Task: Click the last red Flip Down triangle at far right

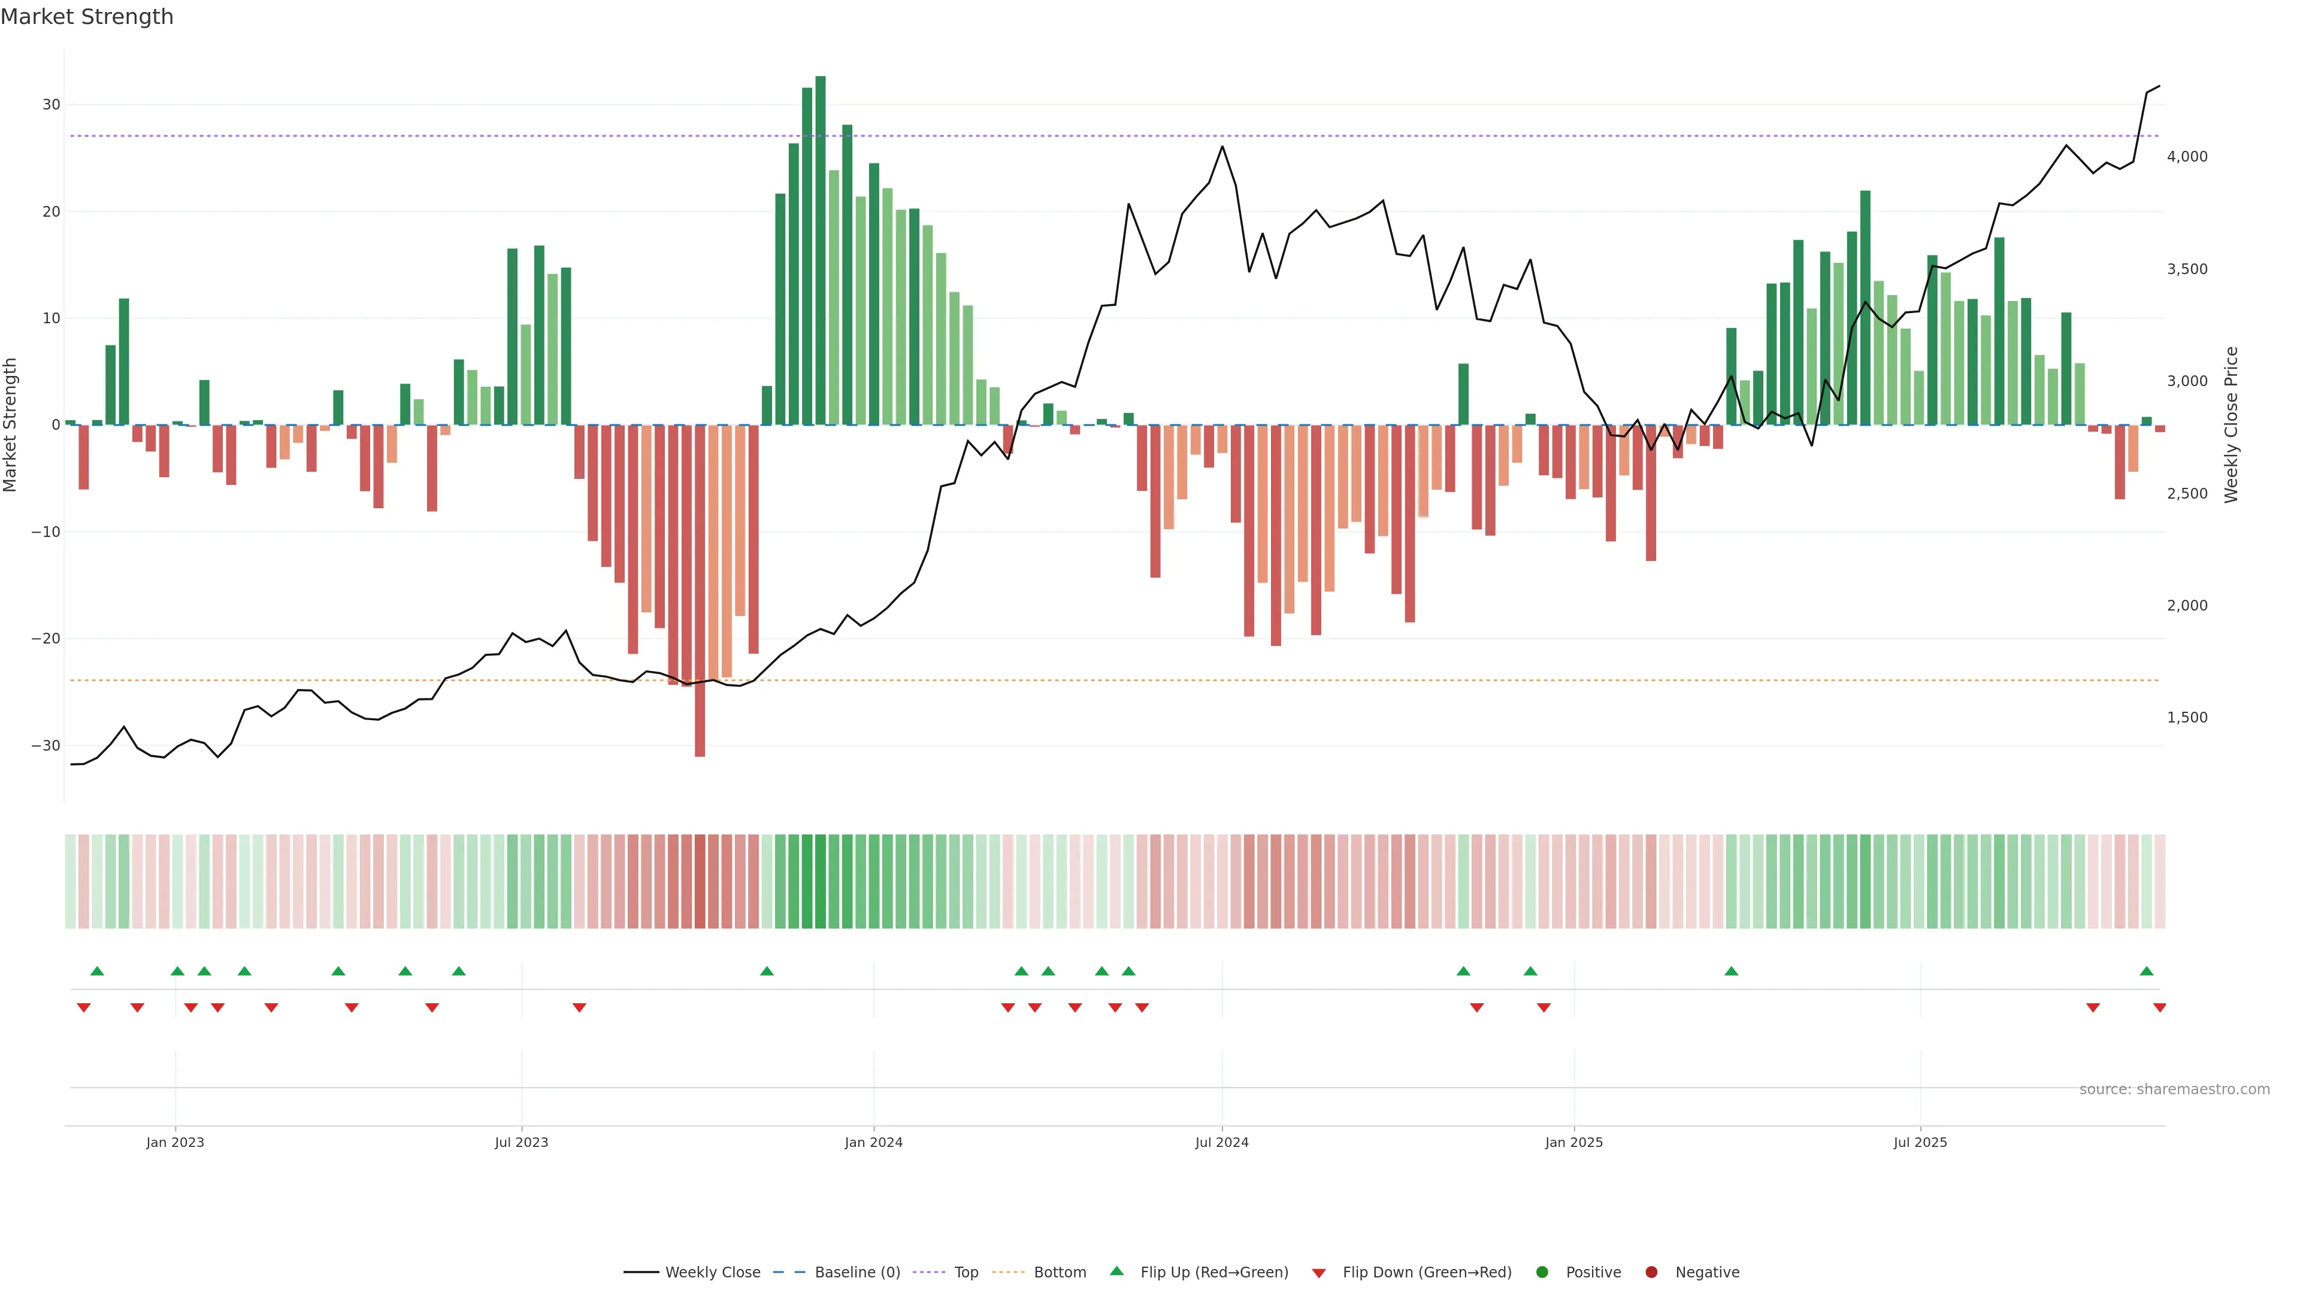Action: pyautogui.click(x=2159, y=1007)
